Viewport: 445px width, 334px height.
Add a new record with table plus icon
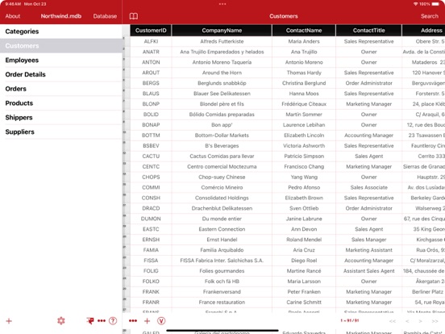point(147,321)
